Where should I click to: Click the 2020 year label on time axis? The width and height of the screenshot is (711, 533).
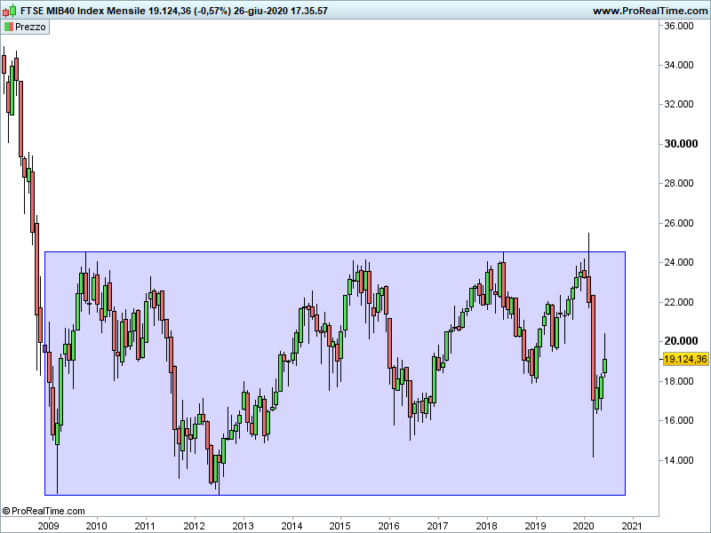pos(583,526)
